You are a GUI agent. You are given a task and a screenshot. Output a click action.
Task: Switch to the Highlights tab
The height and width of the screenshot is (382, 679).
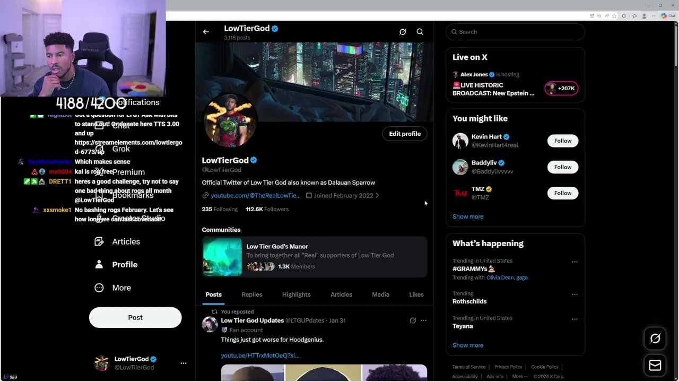[x=296, y=294]
